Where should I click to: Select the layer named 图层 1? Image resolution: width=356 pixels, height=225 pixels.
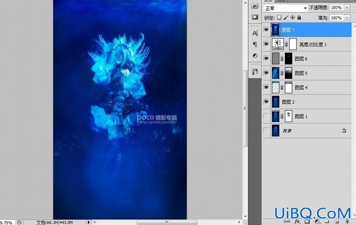click(301, 116)
